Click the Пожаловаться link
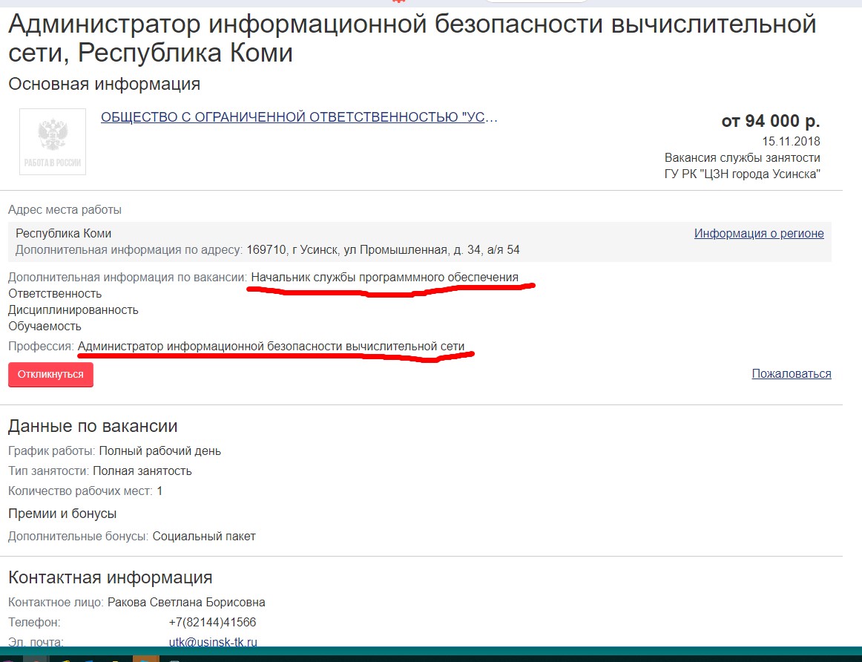The height and width of the screenshot is (662, 862). (x=791, y=373)
